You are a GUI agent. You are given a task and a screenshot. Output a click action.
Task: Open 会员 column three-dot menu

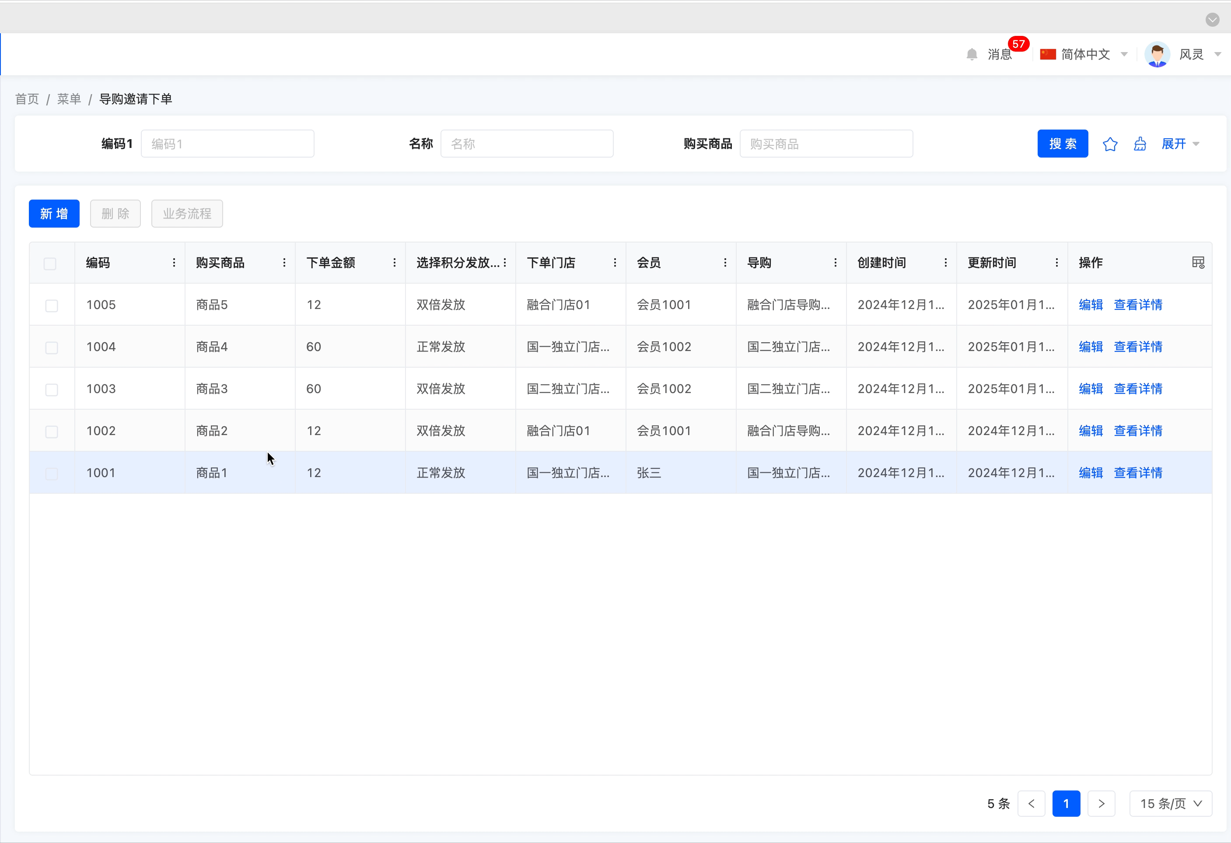click(x=724, y=263)
